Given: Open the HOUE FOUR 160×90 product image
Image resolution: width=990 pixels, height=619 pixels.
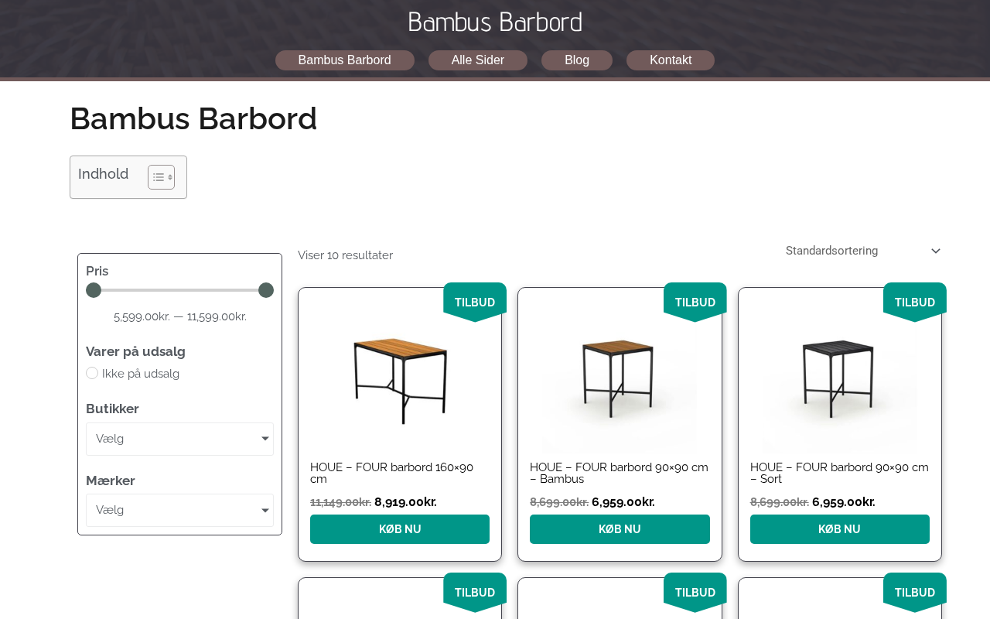Looking at the screenshot, I should [x=400, y=379].
